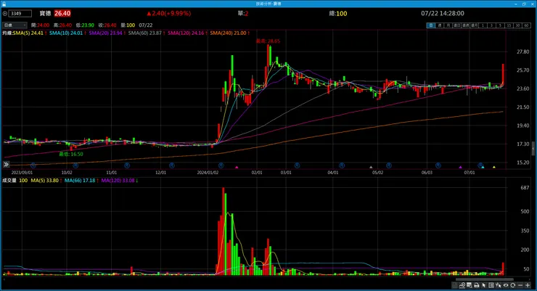Click the stock name 寶德
Screen dimensions: 537x291
[45, 13]
